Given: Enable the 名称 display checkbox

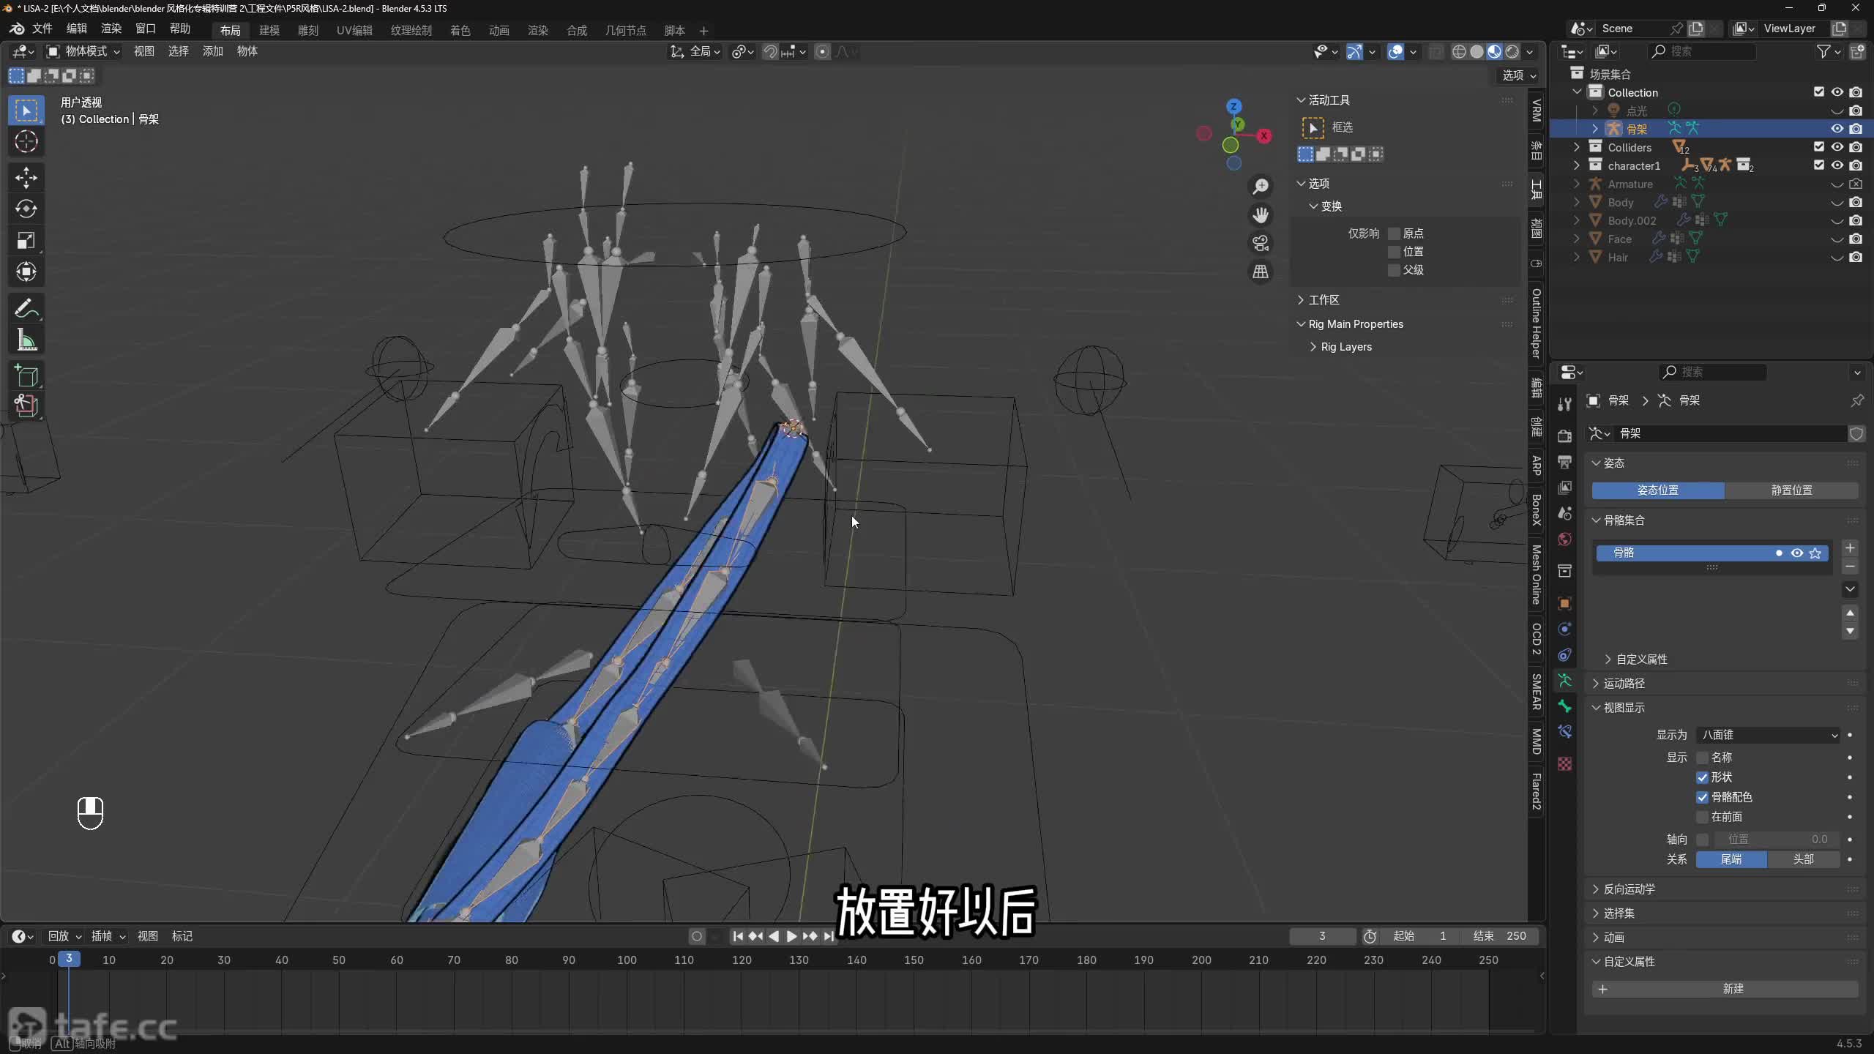Looking at the screenshot, I should click(1703, 758).
